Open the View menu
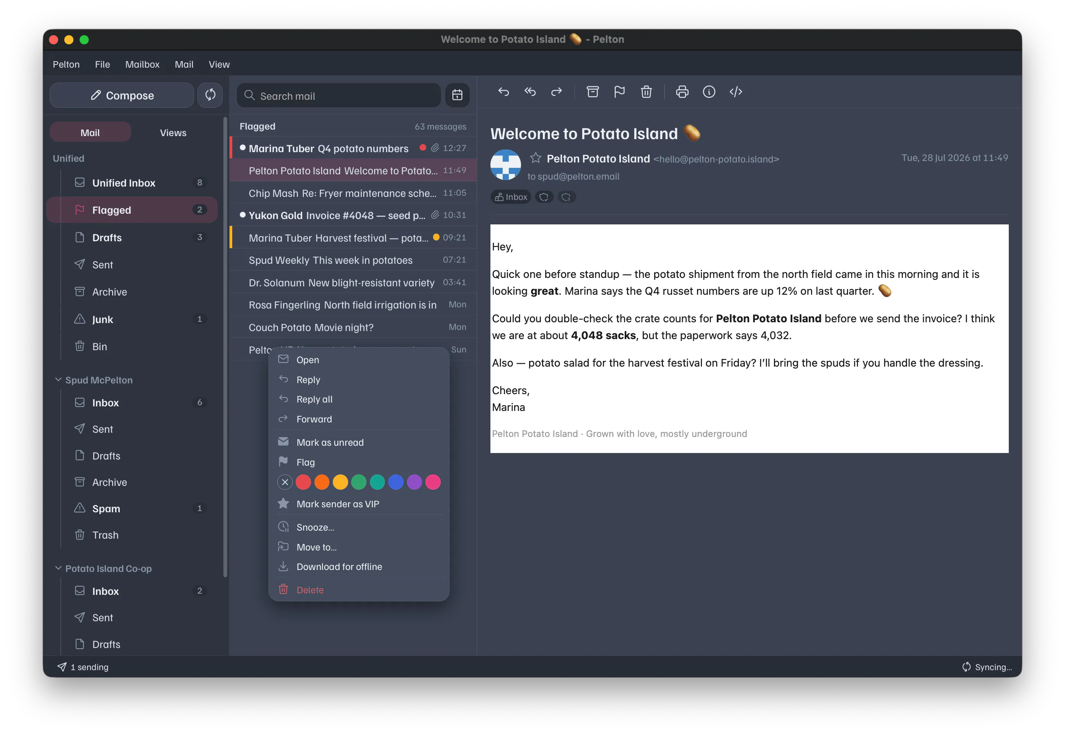This screenshot has width=1065, height=734. pyautogui.click(x=219, y=64)
